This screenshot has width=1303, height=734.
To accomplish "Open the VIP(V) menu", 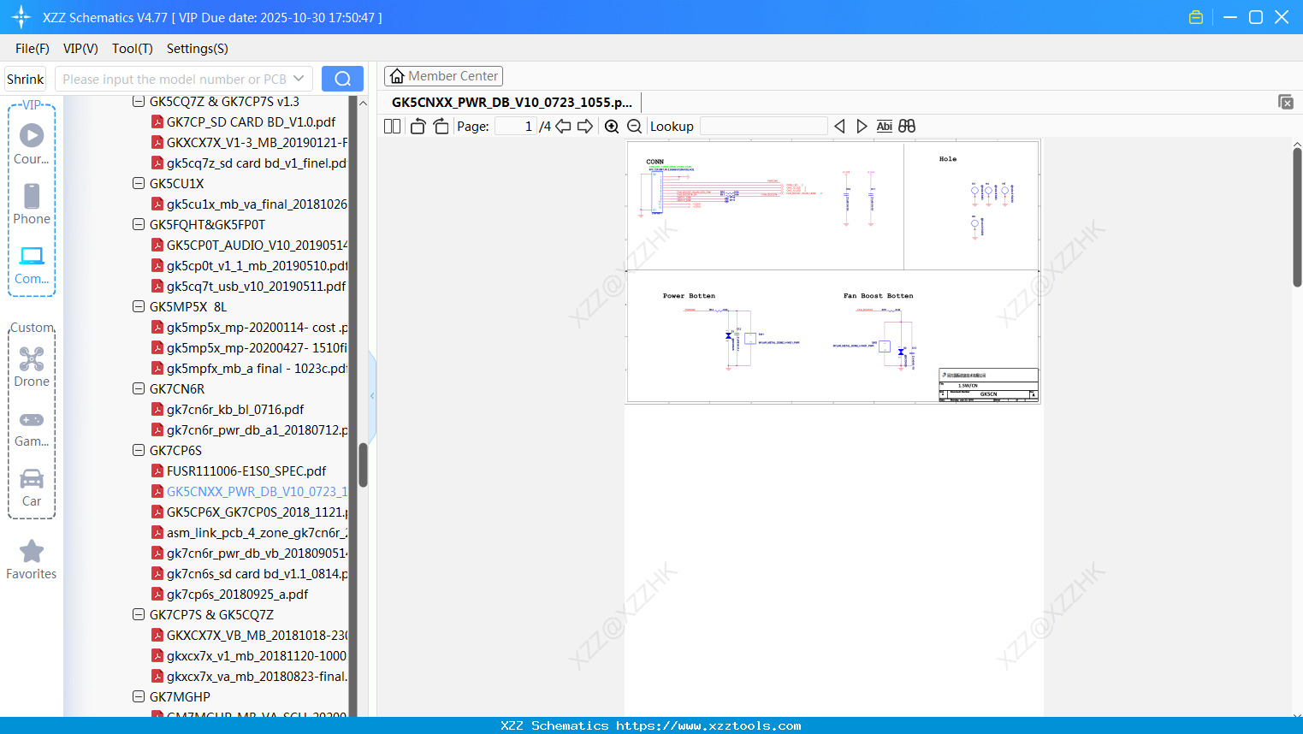I will point(80,49).
